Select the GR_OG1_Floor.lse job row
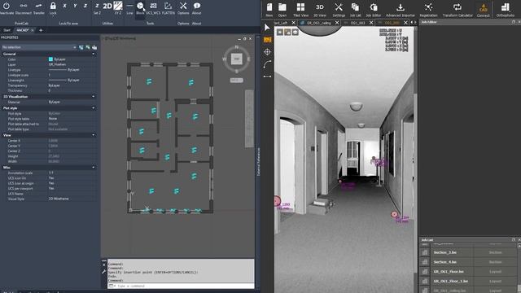 pyautogui.click(x=469, y=272)
